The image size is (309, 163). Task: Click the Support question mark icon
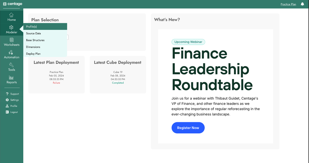pyautogui.click(x=7, y=94)
